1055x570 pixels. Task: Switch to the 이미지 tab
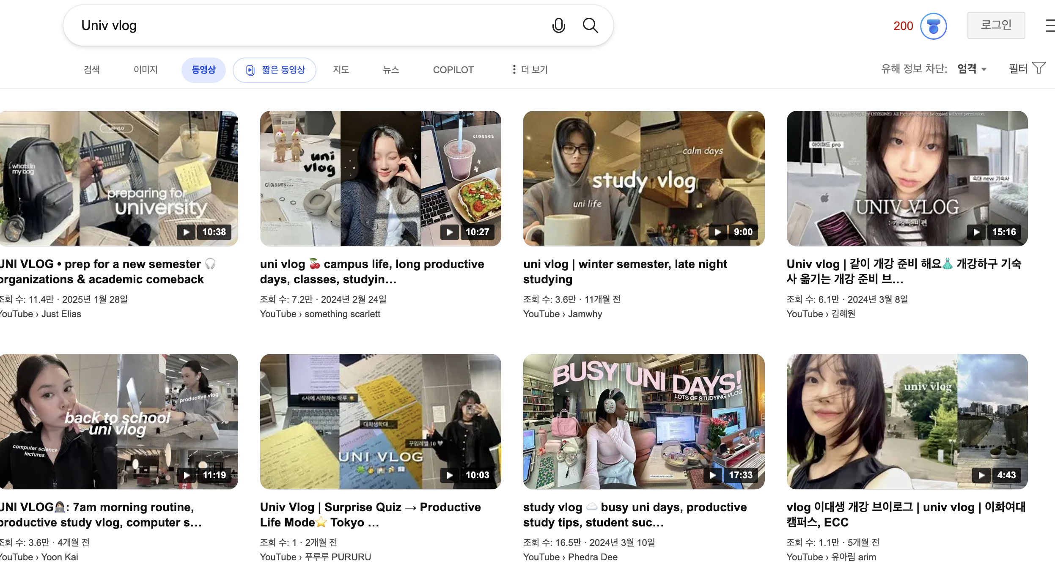(146, 70)
